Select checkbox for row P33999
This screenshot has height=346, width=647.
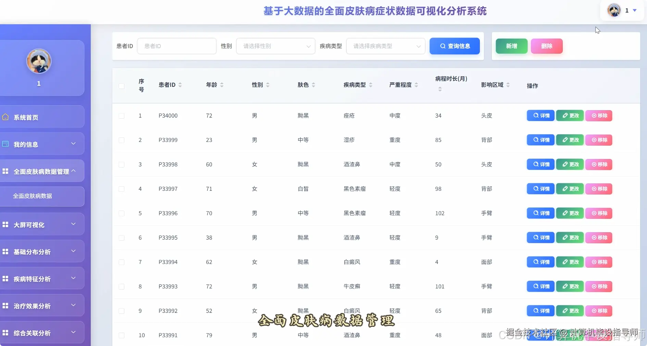pyautogui.click(x=121, y=140)
